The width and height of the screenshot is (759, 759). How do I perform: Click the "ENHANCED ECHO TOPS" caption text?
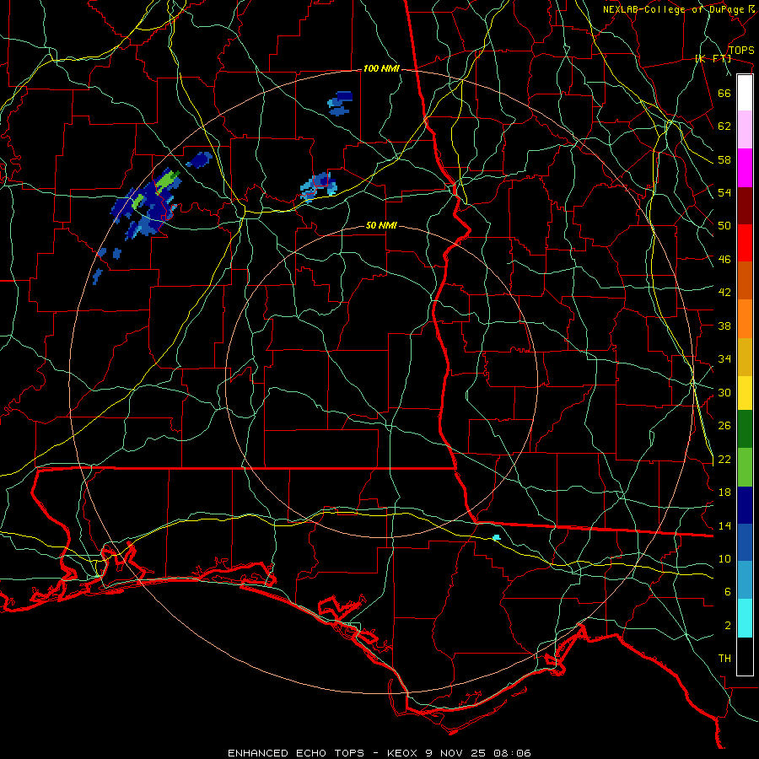coord(296,753)
